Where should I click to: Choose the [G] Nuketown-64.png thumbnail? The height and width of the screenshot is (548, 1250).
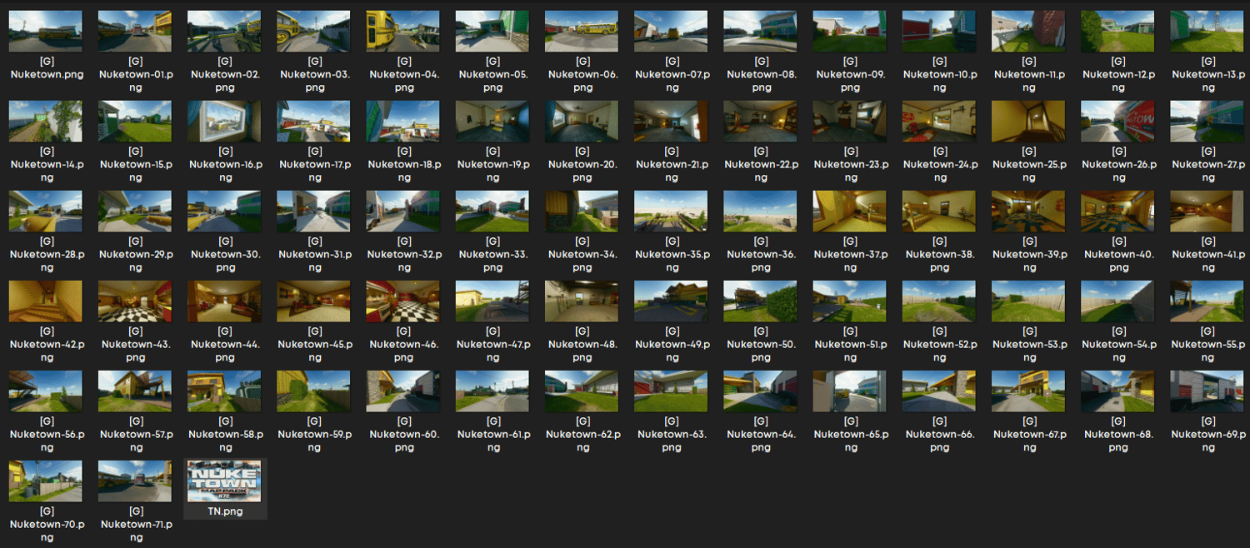[x=760, y=391]
